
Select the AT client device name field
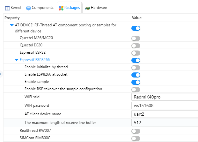164,114
